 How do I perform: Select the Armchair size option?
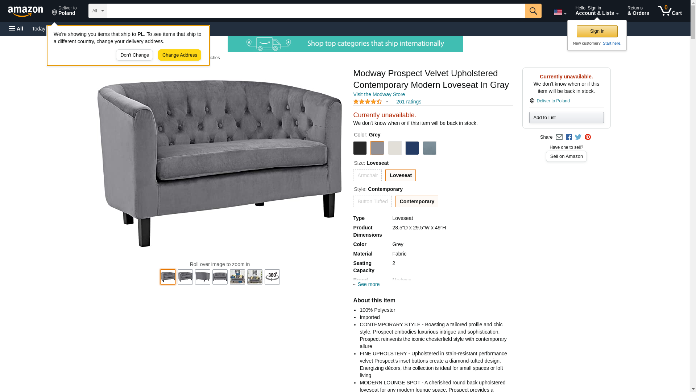click(x=367, y=175)
